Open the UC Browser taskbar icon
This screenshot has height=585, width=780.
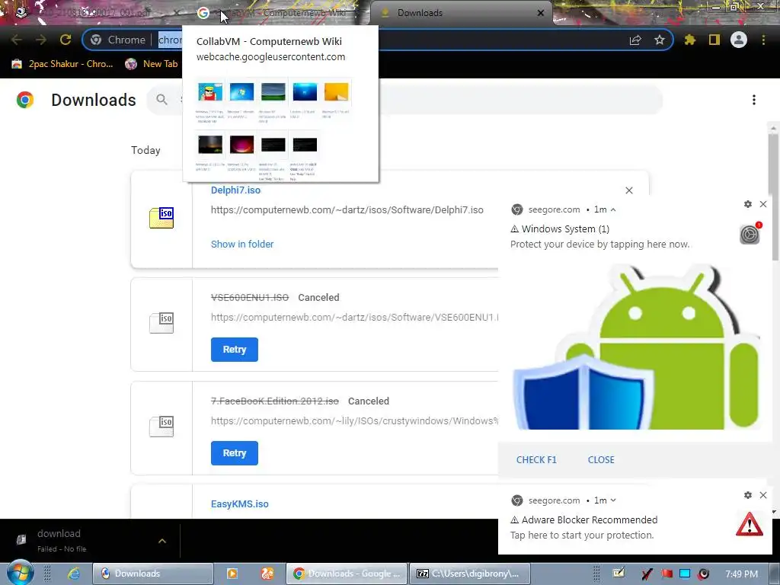(x=267, y=574)
